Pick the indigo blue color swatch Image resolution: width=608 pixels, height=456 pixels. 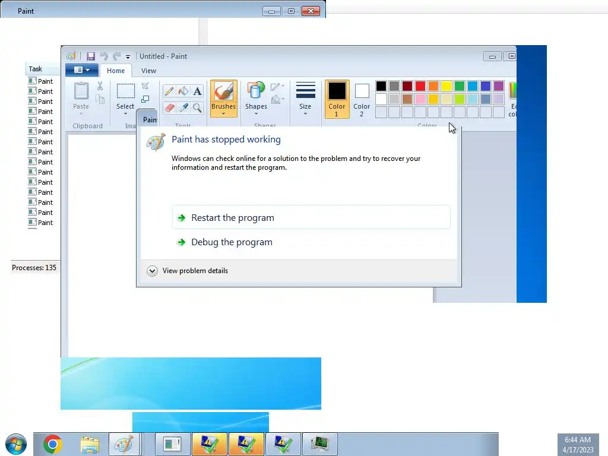tap(486, 86)
